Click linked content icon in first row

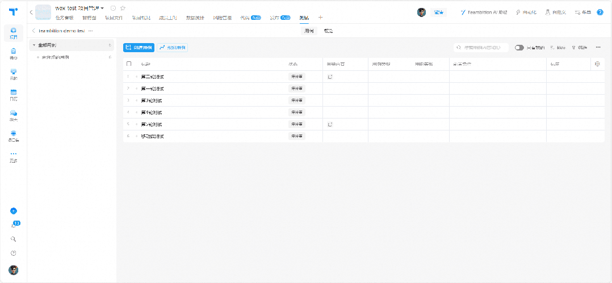coord(330,77)
